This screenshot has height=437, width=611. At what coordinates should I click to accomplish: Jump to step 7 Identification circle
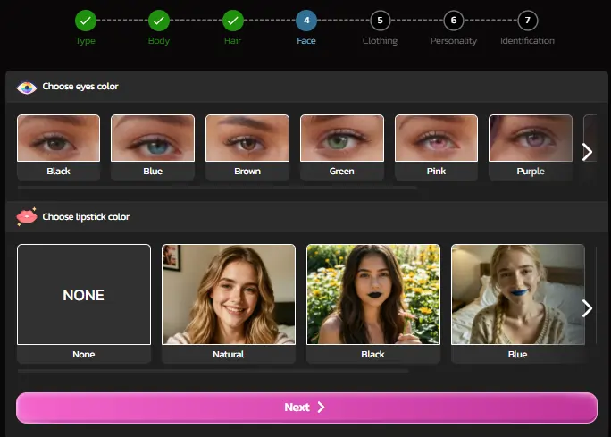pyautogui.click(x=527, y=21)
